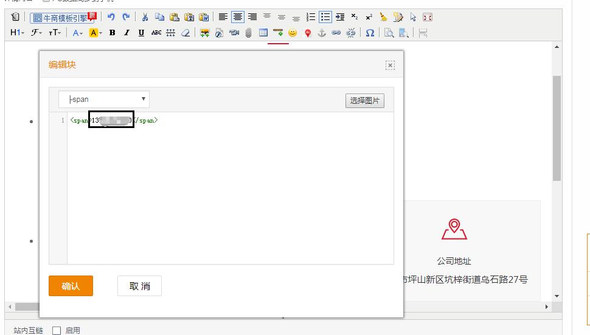The height and width of the screenshot is (335, 590).
Task: Click the 公司地址 location pin icon
Action: [454, 229]
